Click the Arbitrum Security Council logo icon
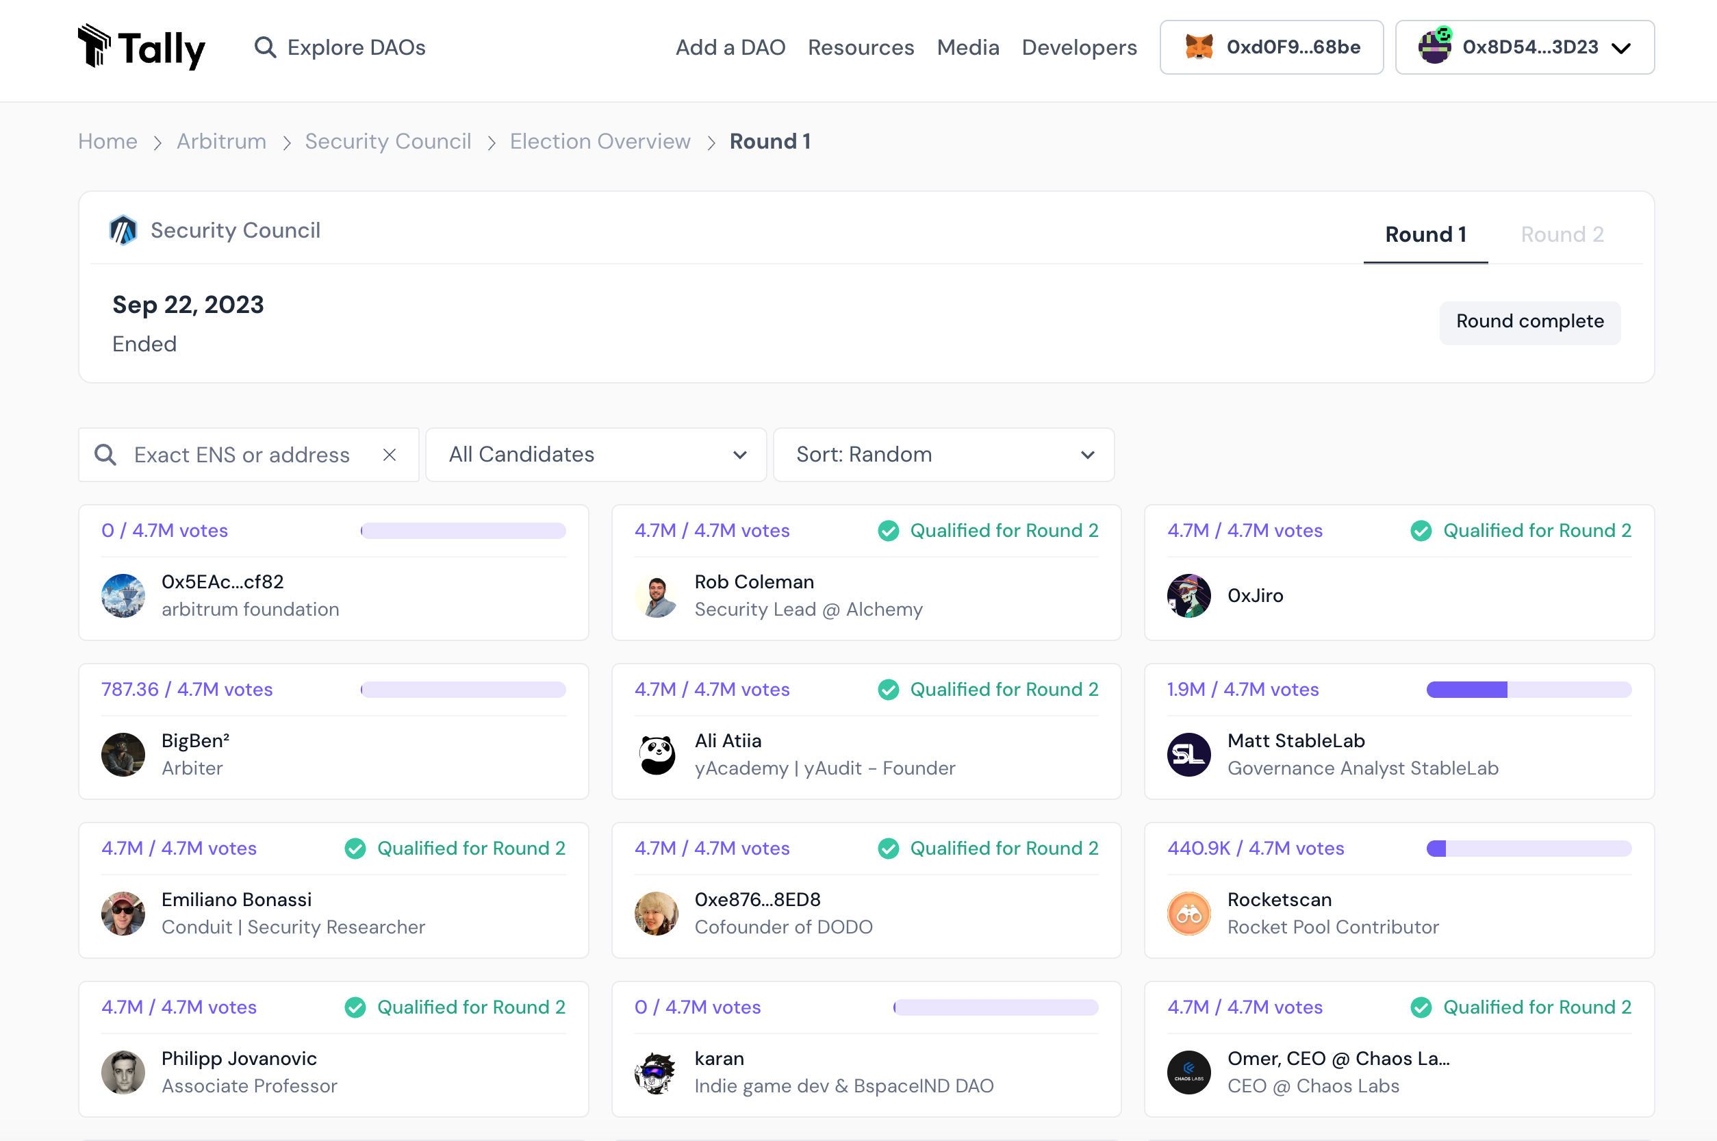The image size is (1717, 1141). [x=123, y=231]
